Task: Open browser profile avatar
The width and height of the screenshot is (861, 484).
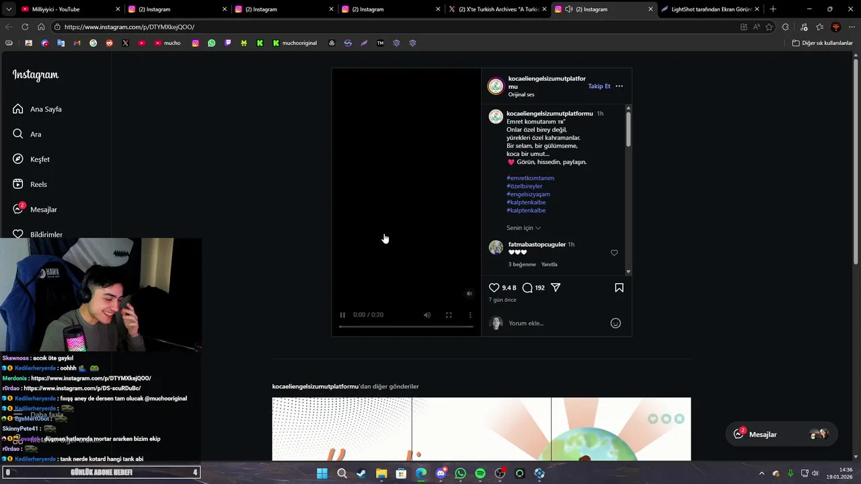Action: (x=836, y=27)
